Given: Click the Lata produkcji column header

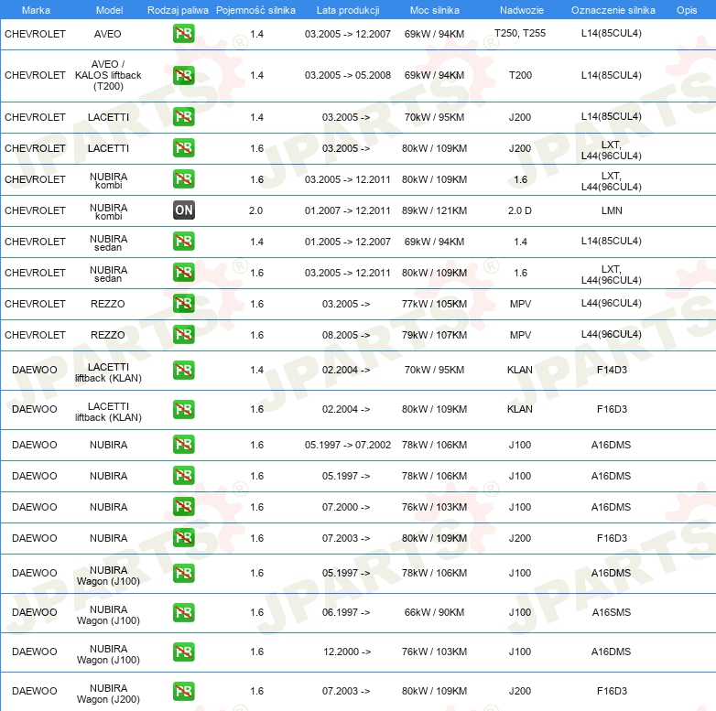Looking at the screenshot, I should point(348,10).
